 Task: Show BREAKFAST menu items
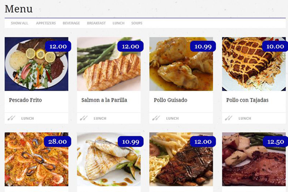[x=96, y=23]
